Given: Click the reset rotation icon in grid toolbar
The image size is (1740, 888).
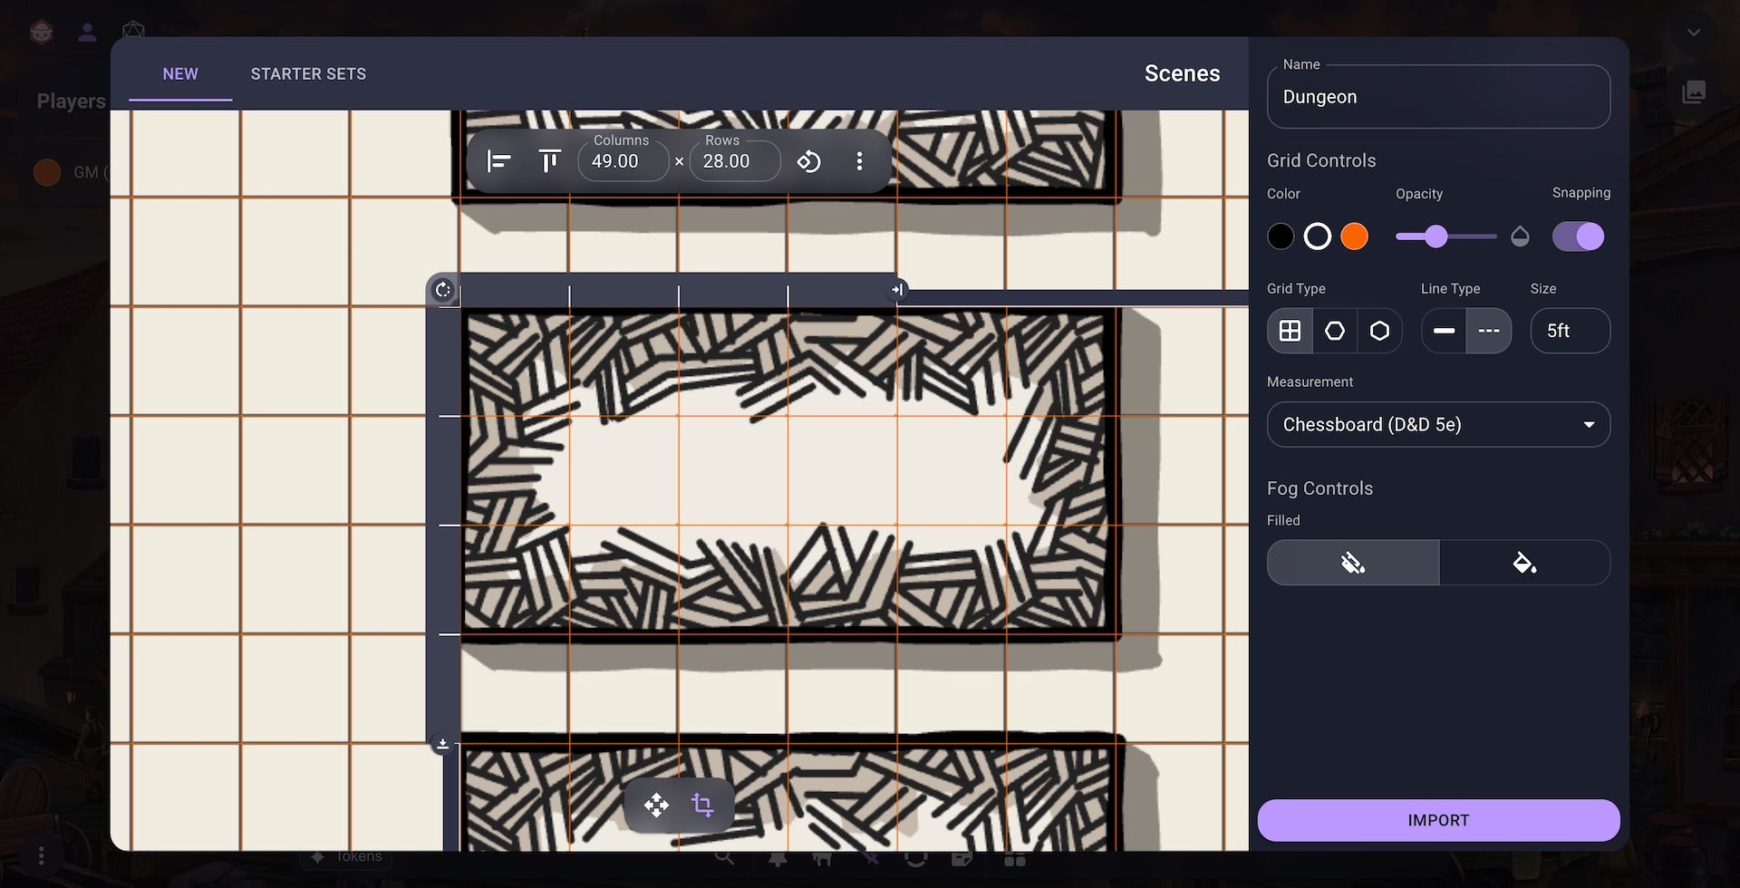Looking at the screenshot, I should click(808, 161).
